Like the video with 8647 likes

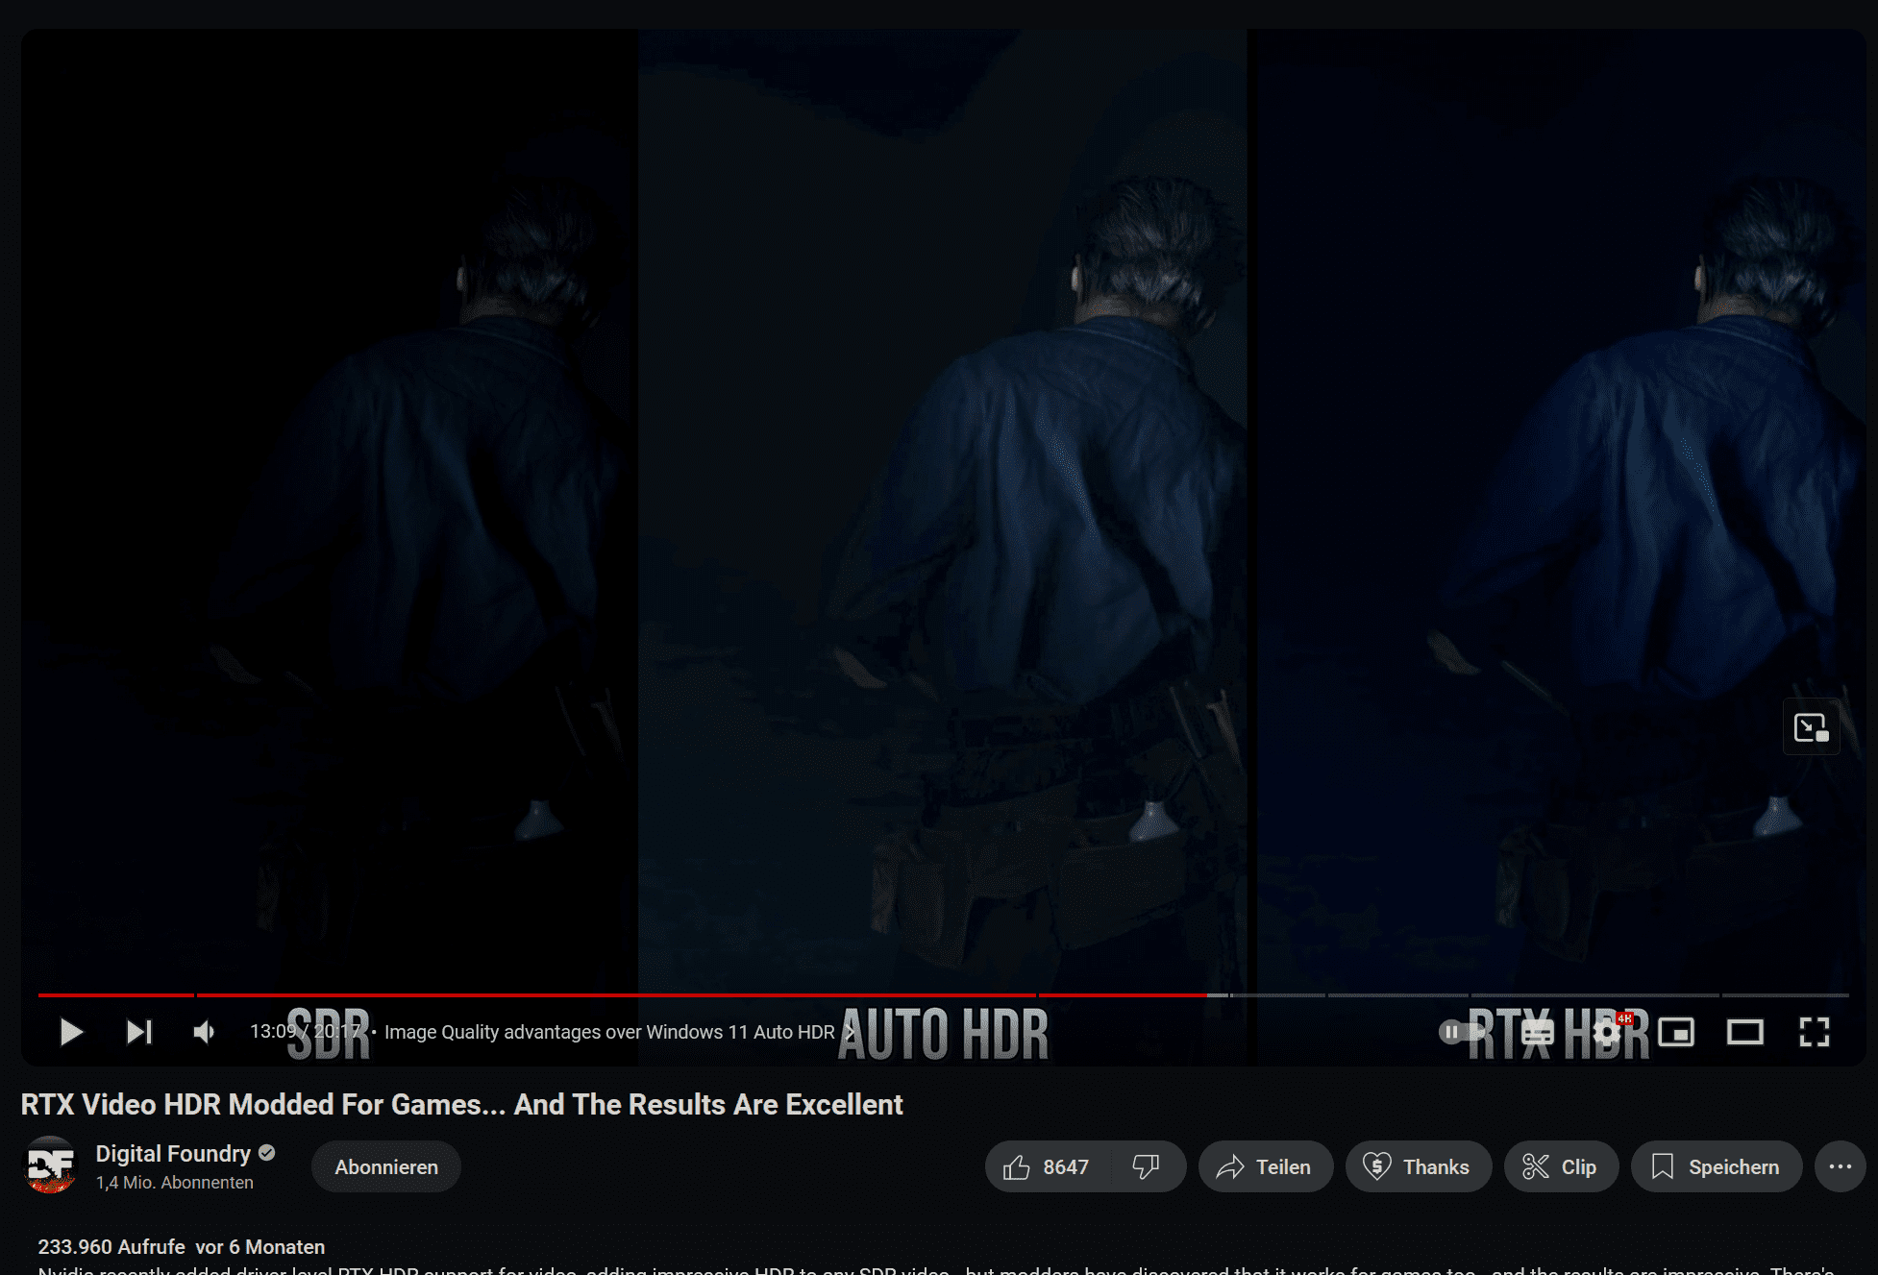pyautogui.click(x=1047, y=1166)
